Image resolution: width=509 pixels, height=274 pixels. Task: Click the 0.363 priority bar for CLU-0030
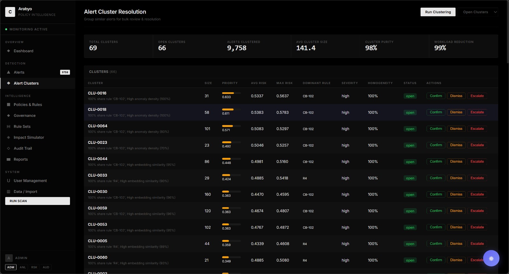coord(231,192)
